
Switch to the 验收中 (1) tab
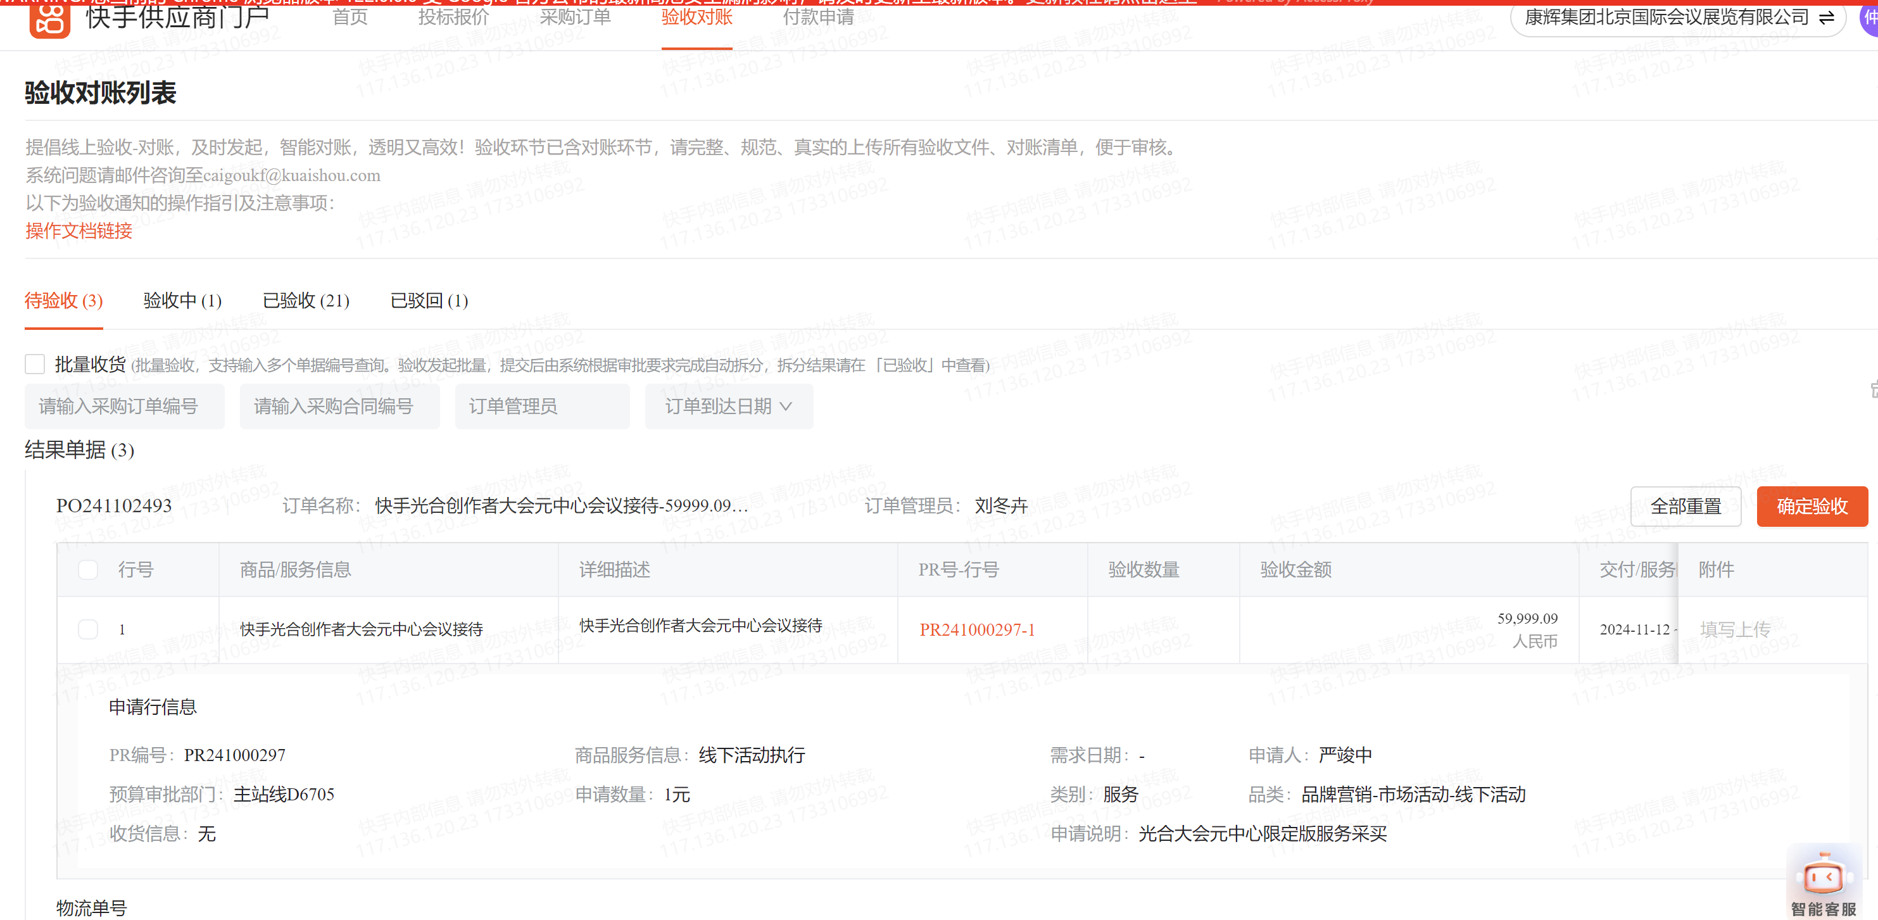click(x=182, y=300)
